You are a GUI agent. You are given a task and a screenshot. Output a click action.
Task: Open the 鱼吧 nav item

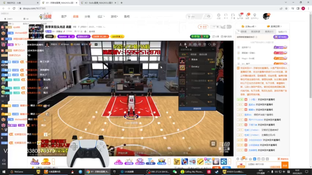point(127,16)
